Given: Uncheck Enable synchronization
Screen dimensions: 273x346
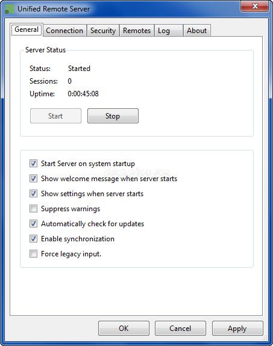Looking at the screenshot, I should [x=33, y=238].
